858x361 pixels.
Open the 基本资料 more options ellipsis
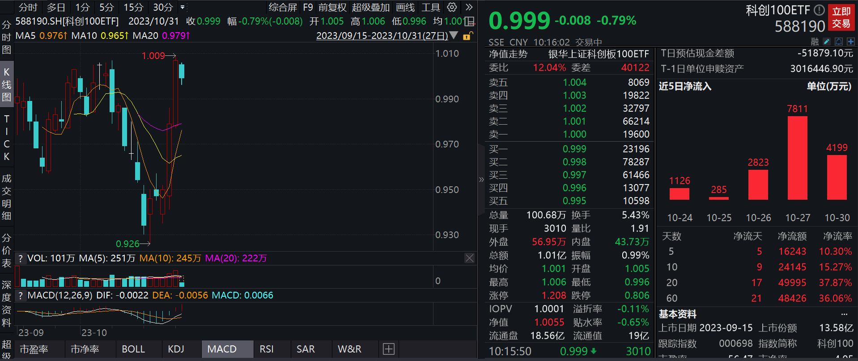[844, 314]
